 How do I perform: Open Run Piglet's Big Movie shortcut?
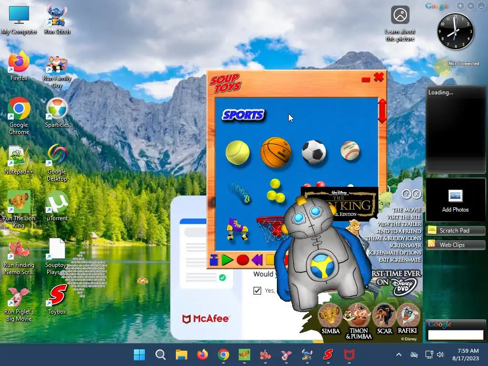pyautogui.click(x=19, y=305)
